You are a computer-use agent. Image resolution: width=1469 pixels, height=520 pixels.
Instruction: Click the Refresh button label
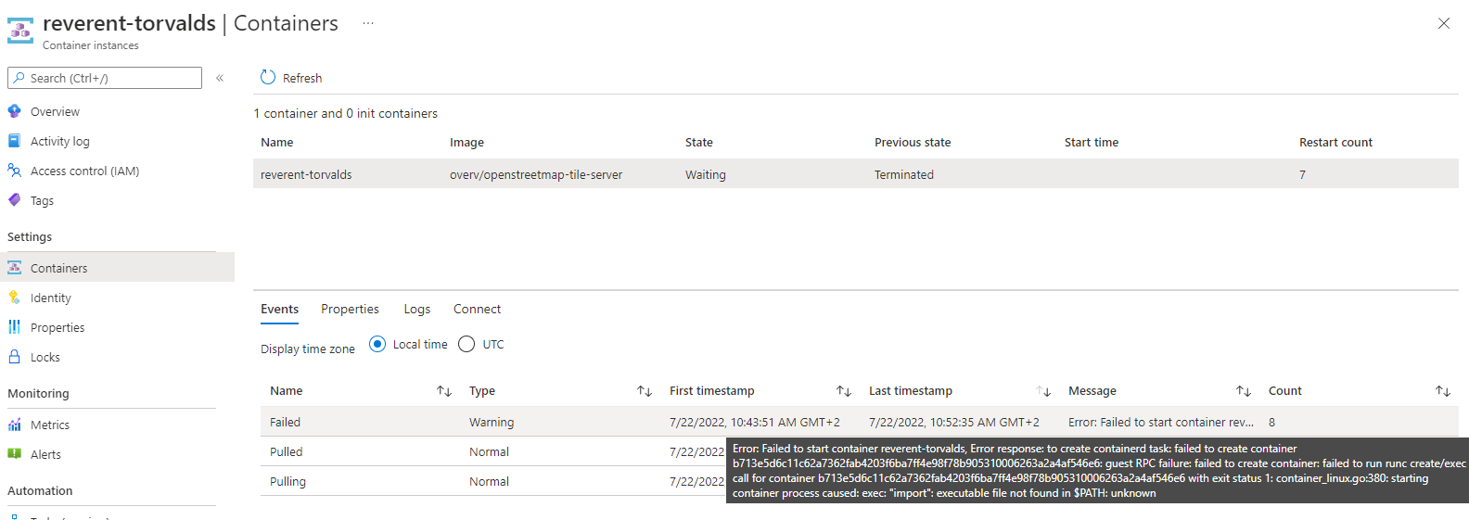(302, 78)
